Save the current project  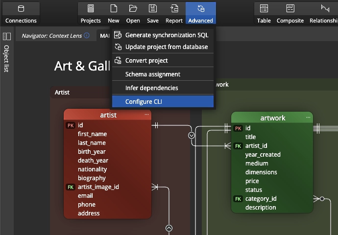click(x=153, y=13)
